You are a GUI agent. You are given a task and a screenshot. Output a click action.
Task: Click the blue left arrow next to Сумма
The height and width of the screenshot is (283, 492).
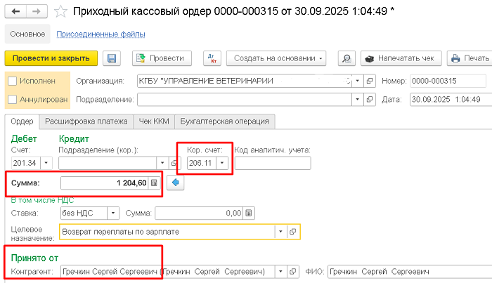pos(176,183)
